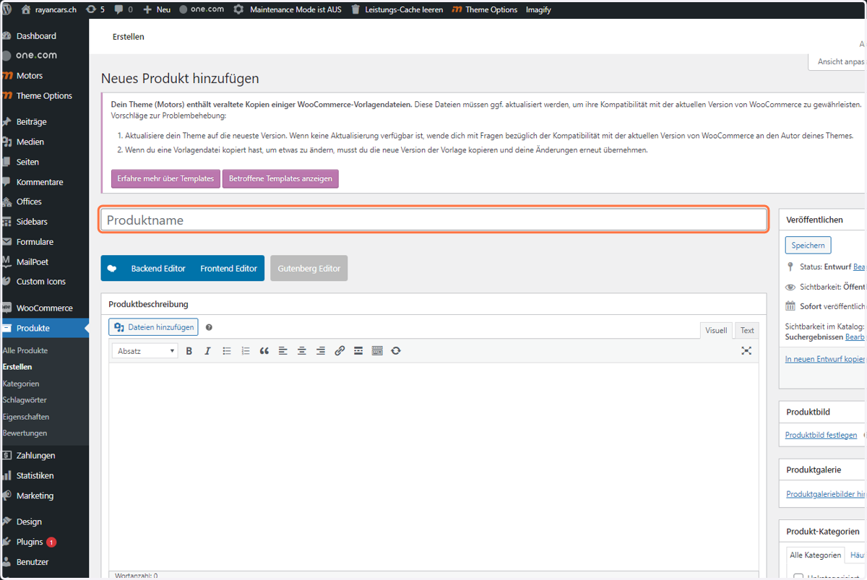Center align text in editor

click(302, 351)
